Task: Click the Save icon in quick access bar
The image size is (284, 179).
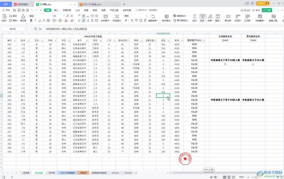Action: pos(15,10)
